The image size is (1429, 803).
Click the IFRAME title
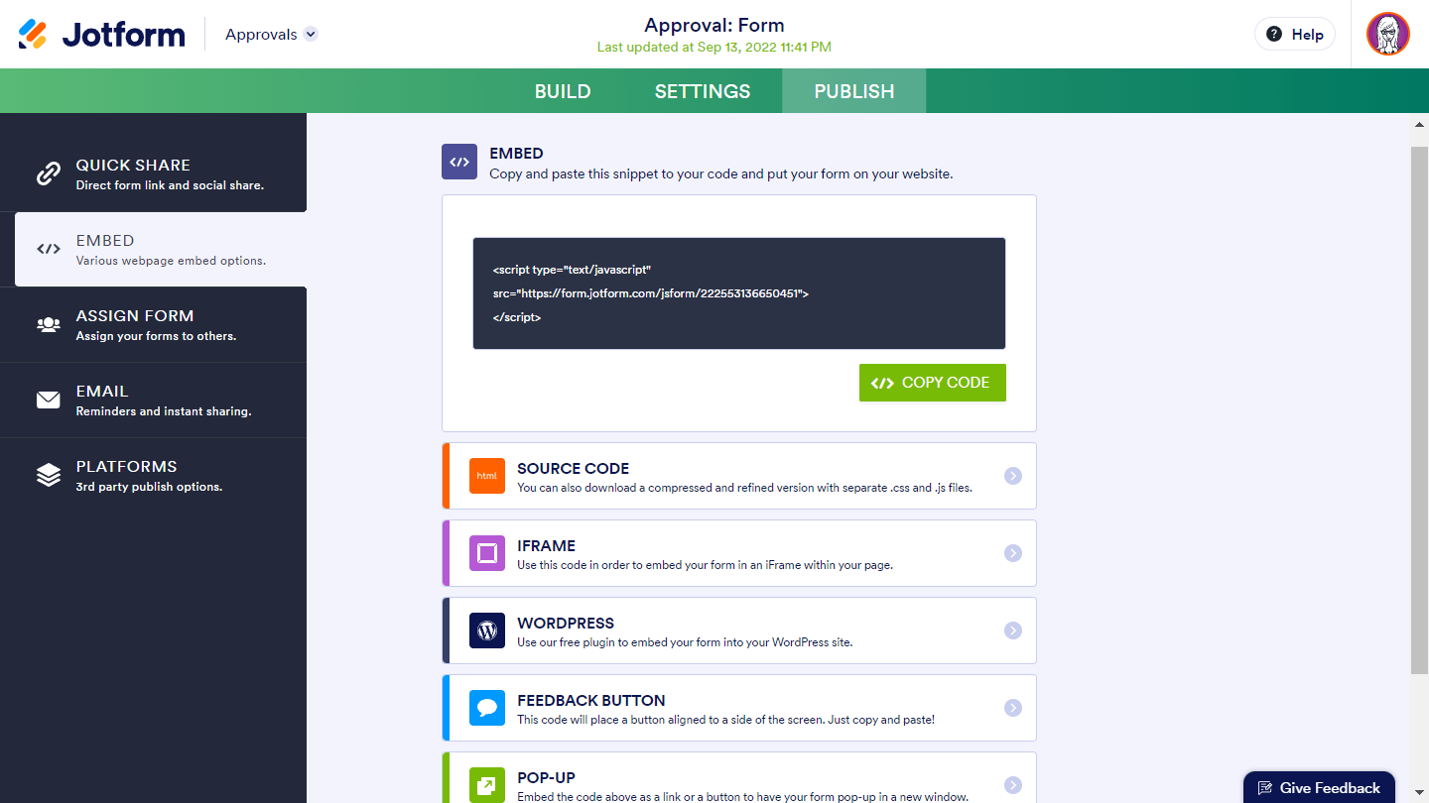547,545
